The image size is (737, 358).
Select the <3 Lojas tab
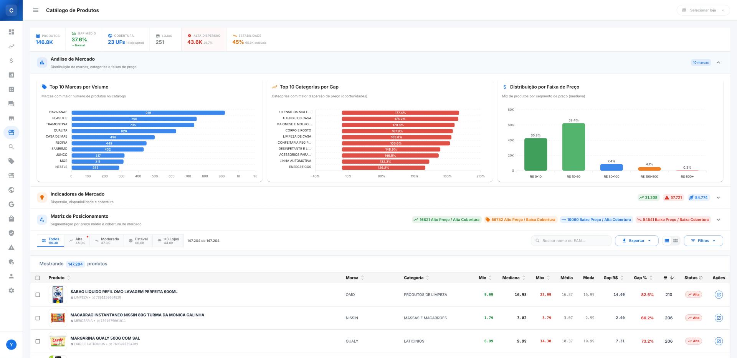[x=168, y=241]
